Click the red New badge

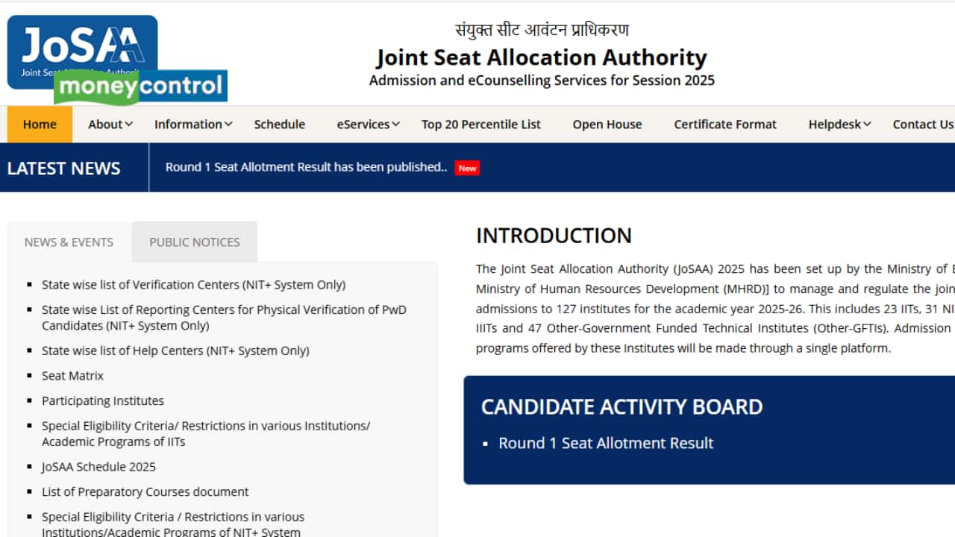pyautogui.click(x=467, y=168)
